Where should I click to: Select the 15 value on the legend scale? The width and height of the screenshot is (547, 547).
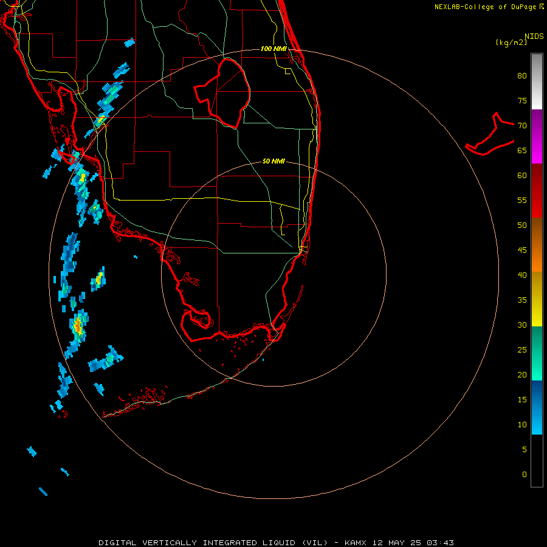522,400
